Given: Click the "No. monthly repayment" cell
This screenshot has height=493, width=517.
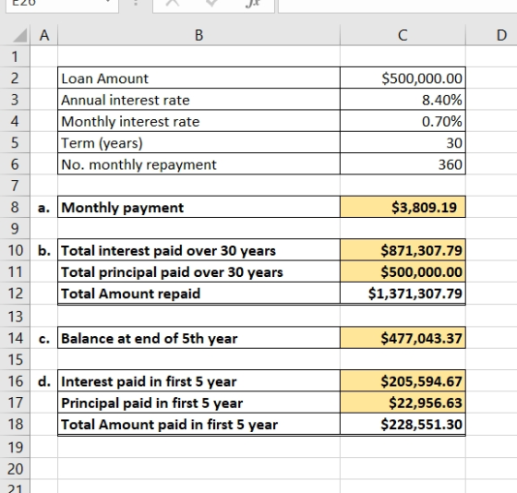Looking at the screenshot, I should pyautogui.click(x=198, y=164).
